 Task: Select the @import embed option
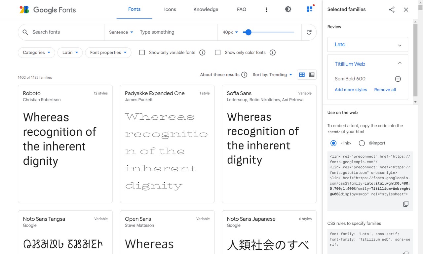pos(362,143)
